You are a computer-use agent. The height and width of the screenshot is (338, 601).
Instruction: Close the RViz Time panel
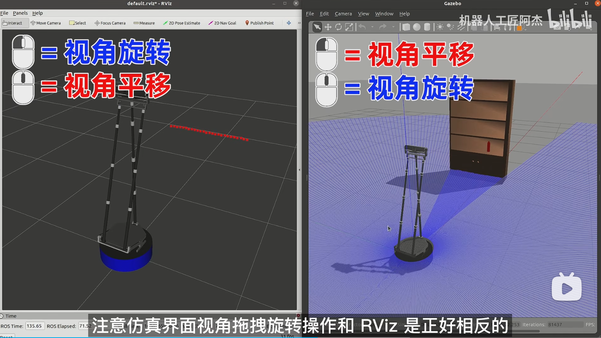[298, 316]
